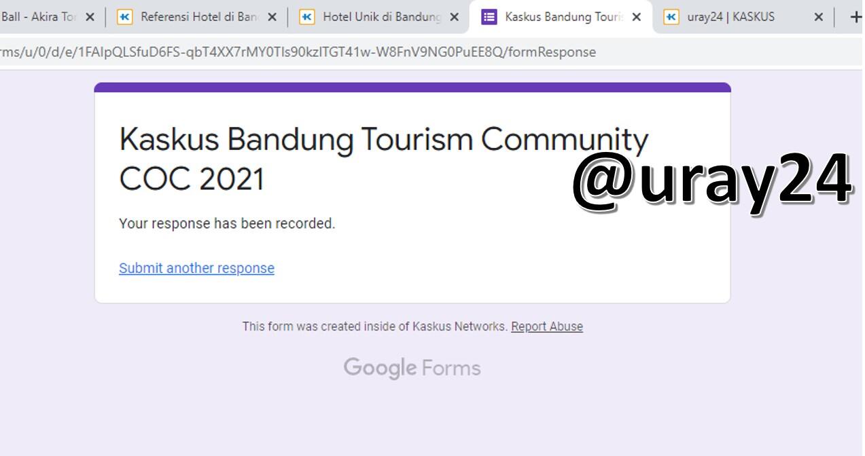This screenshot has width=865, height=456.
Task: Click the Kaskus icon on uray24 tab
Action: (673, 17)
